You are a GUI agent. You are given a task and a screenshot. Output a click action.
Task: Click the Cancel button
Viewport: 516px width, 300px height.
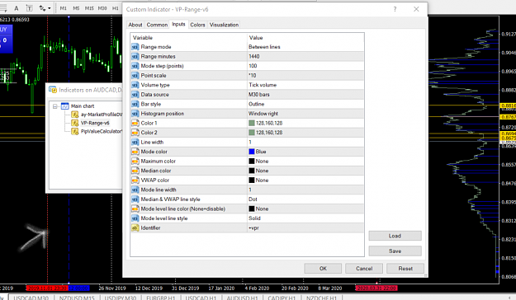(x=364, y=269)
